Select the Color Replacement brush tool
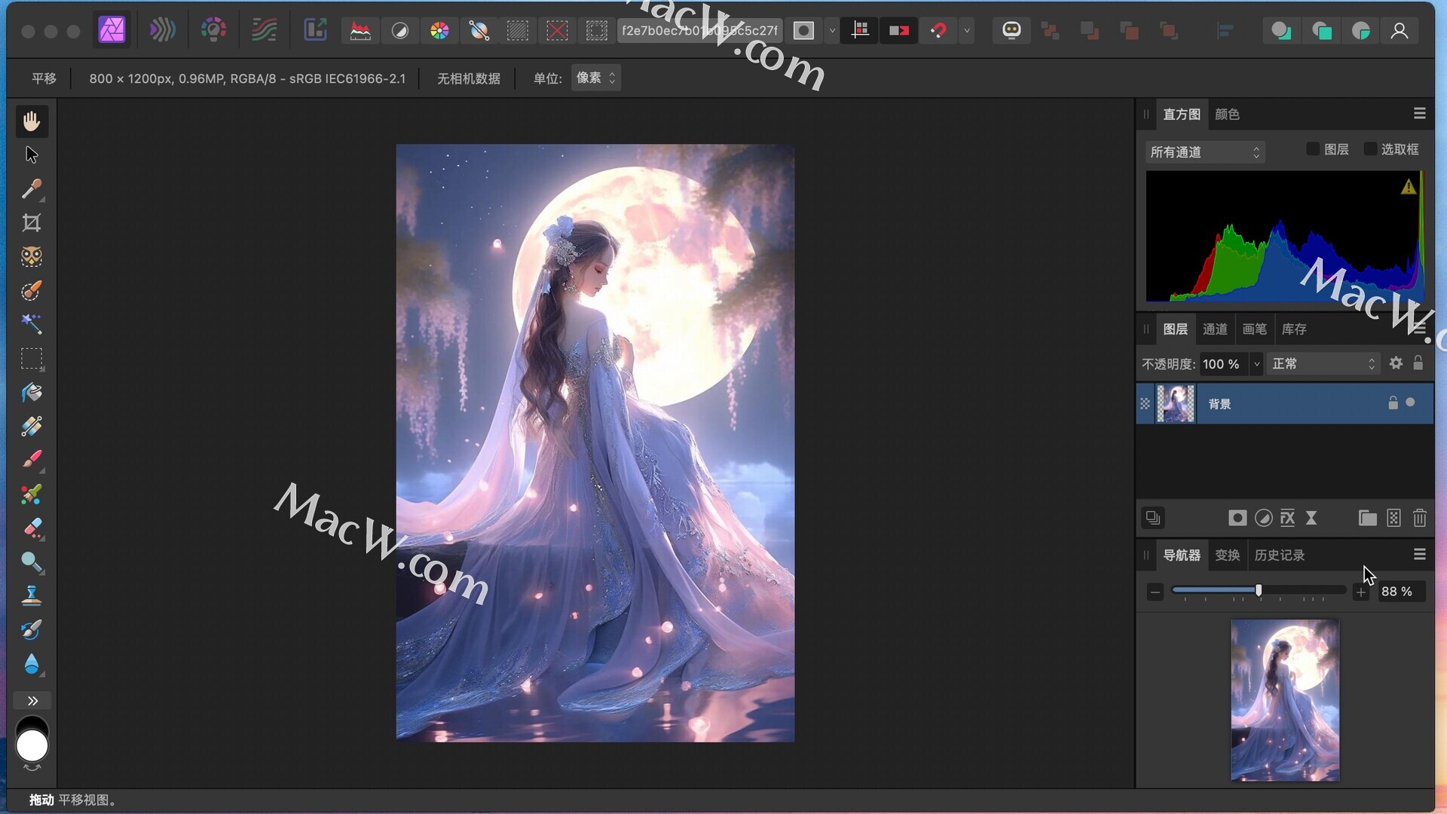This screenshot has height=814, width=1447. tap(32, 494)
